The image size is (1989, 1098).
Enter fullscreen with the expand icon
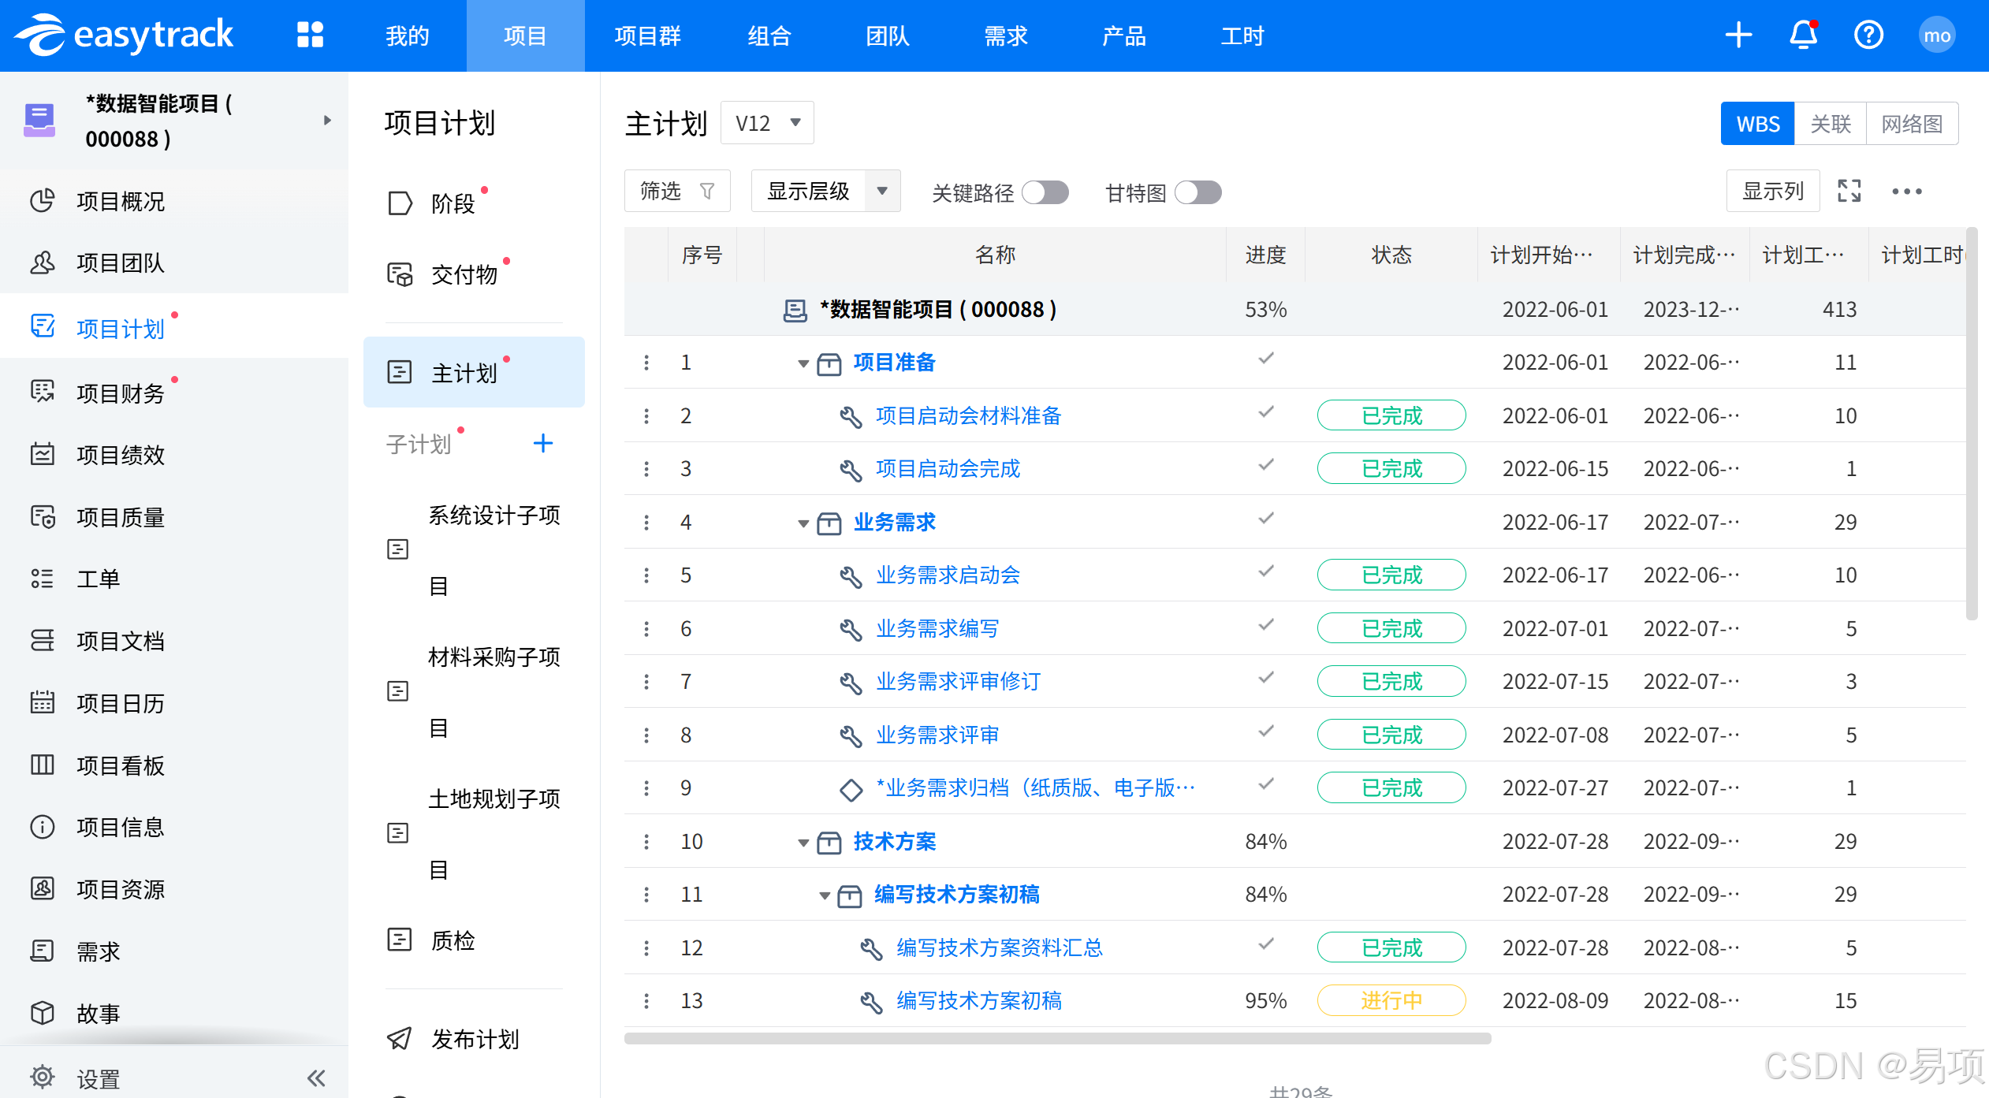1849,191
